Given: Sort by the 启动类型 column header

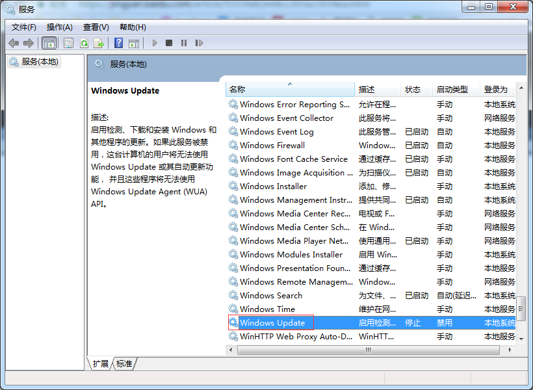Looking at the screenshot, I should point(456,90).
